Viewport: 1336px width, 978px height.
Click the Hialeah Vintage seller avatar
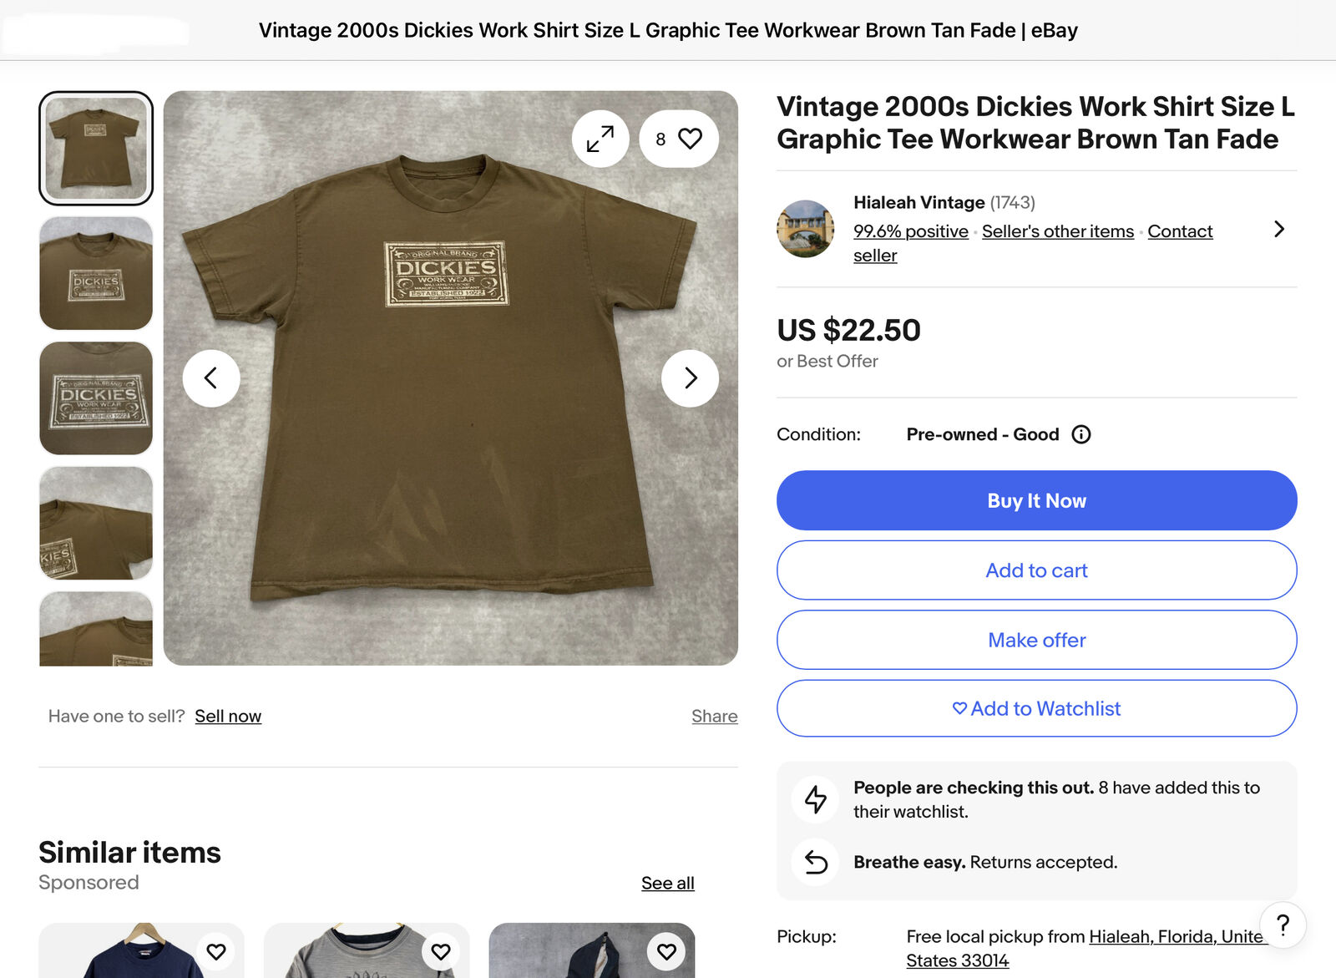pyautogui.click(x=805, y=229)
